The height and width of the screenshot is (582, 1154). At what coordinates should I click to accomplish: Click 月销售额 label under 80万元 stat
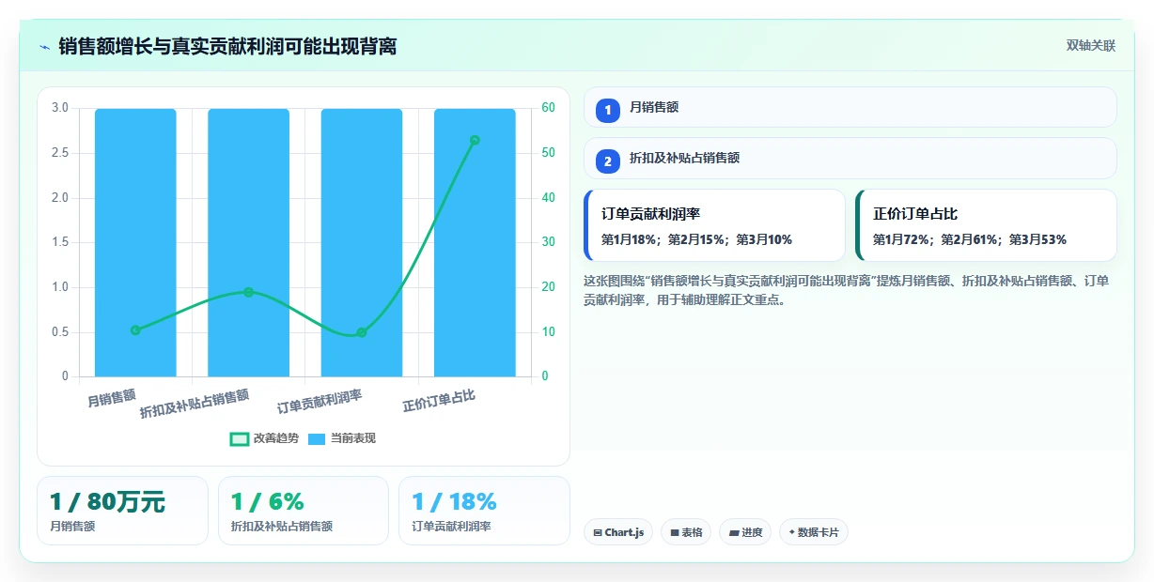[x=72, y=526]
